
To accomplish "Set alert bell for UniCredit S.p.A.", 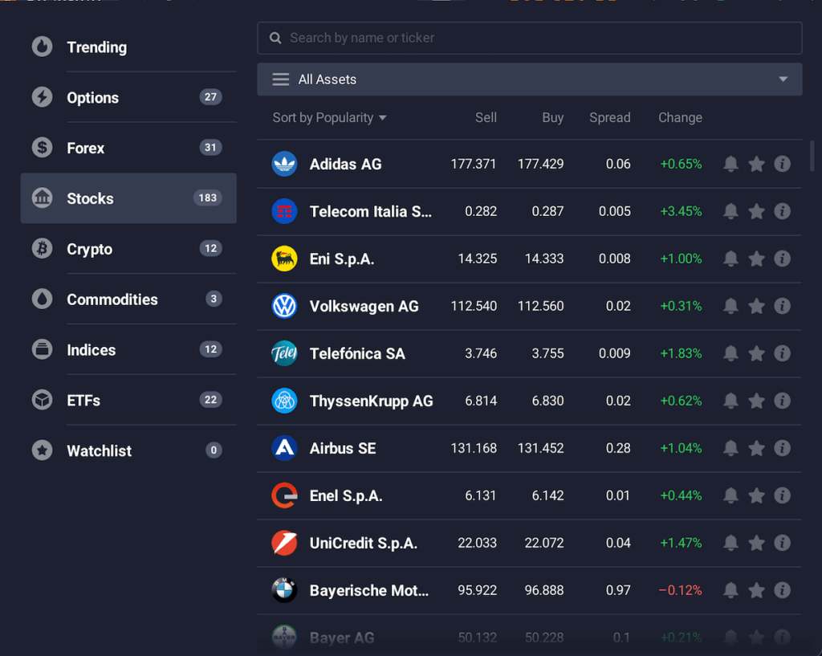I will click(x=730, y=543).
